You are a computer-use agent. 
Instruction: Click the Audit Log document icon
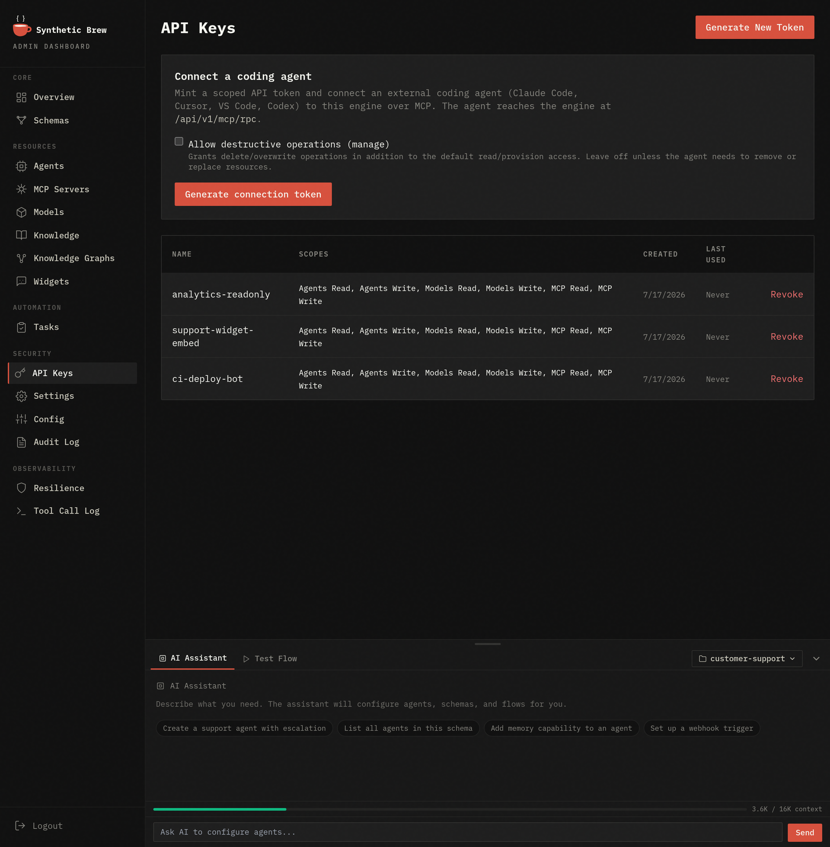tap(21, 442)
